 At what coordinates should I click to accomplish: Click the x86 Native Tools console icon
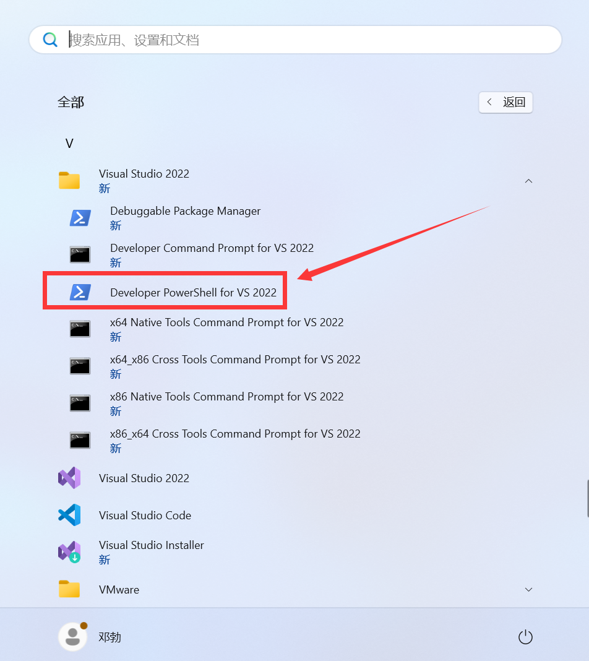80,403
